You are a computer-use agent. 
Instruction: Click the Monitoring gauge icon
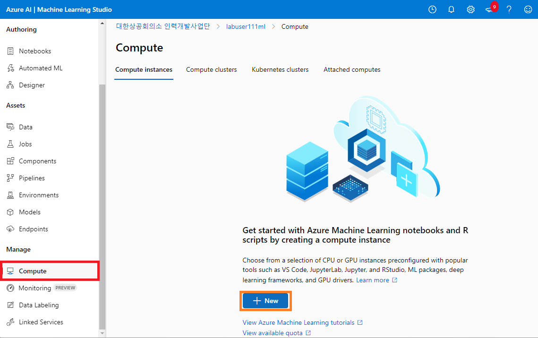coord(10,288)
